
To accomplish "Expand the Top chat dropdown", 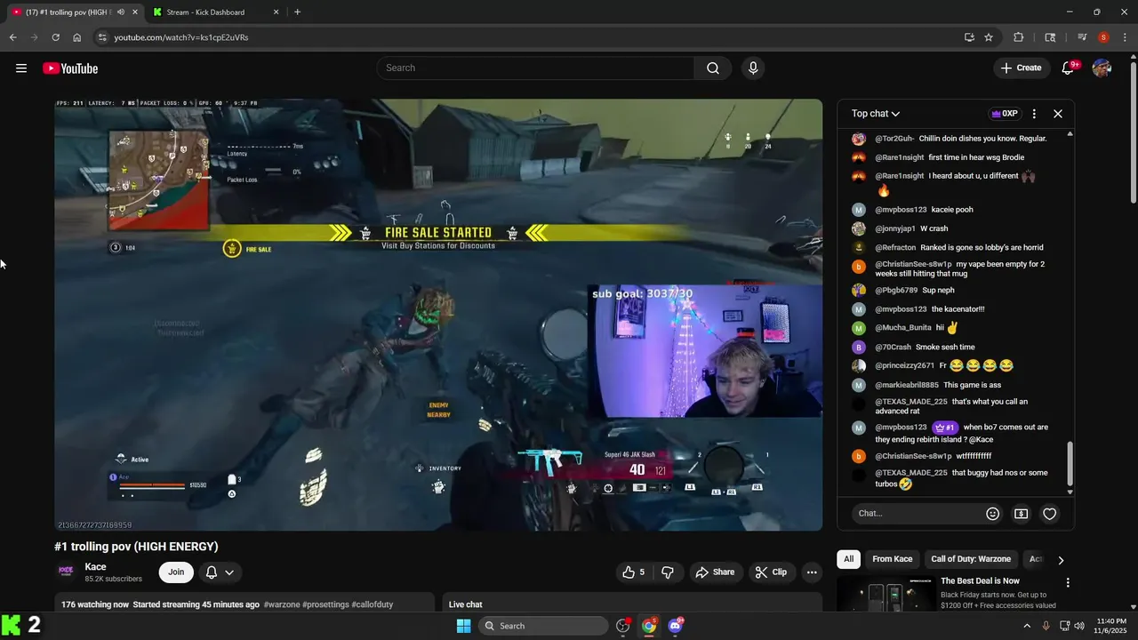I will point(876,114).
